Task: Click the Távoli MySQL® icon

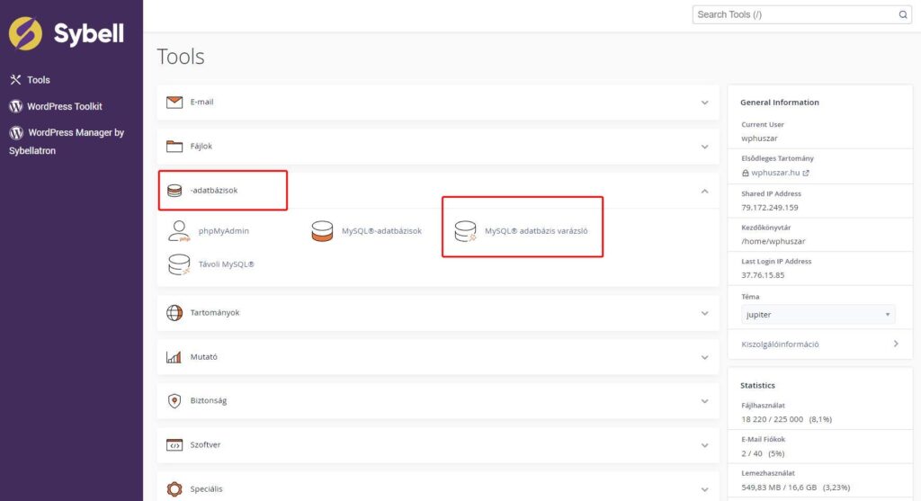Action: tap(179, 264)
